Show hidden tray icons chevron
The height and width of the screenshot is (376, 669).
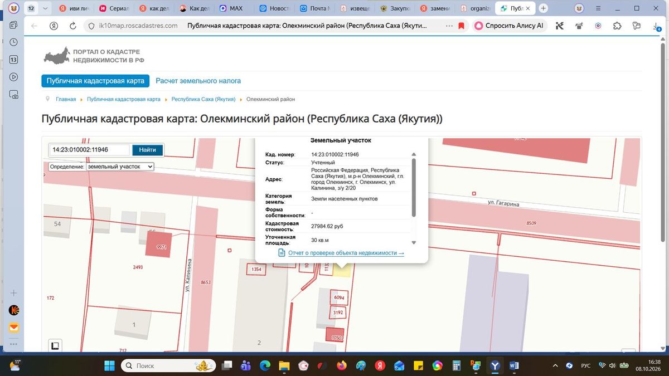pyautogui.click(x=555, y=365)
